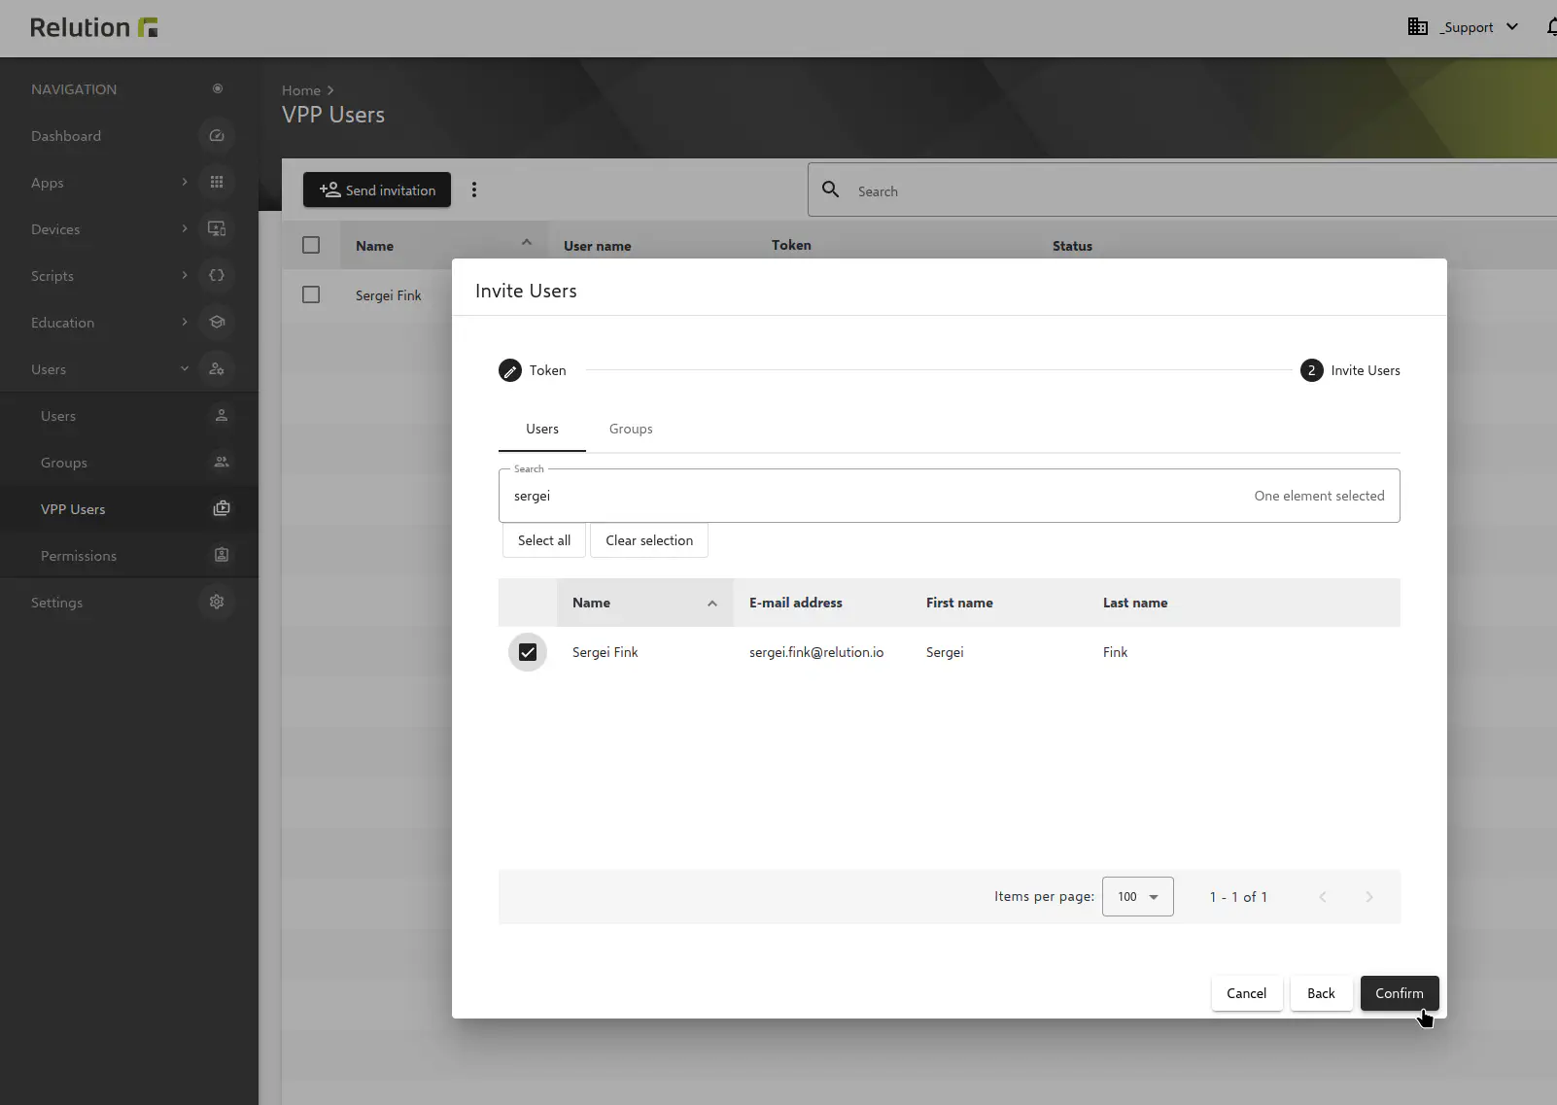Click the Settings gear icon in sidebar

coord(217,603)
